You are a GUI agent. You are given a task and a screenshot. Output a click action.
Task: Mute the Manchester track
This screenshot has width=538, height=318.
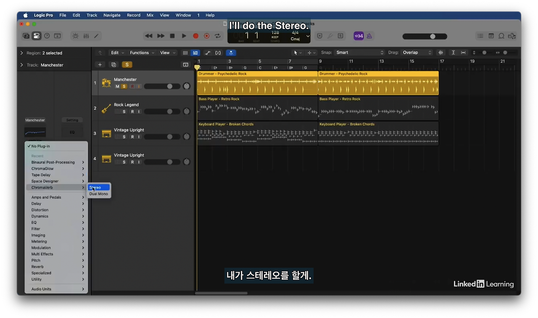(x=117, y=86)
